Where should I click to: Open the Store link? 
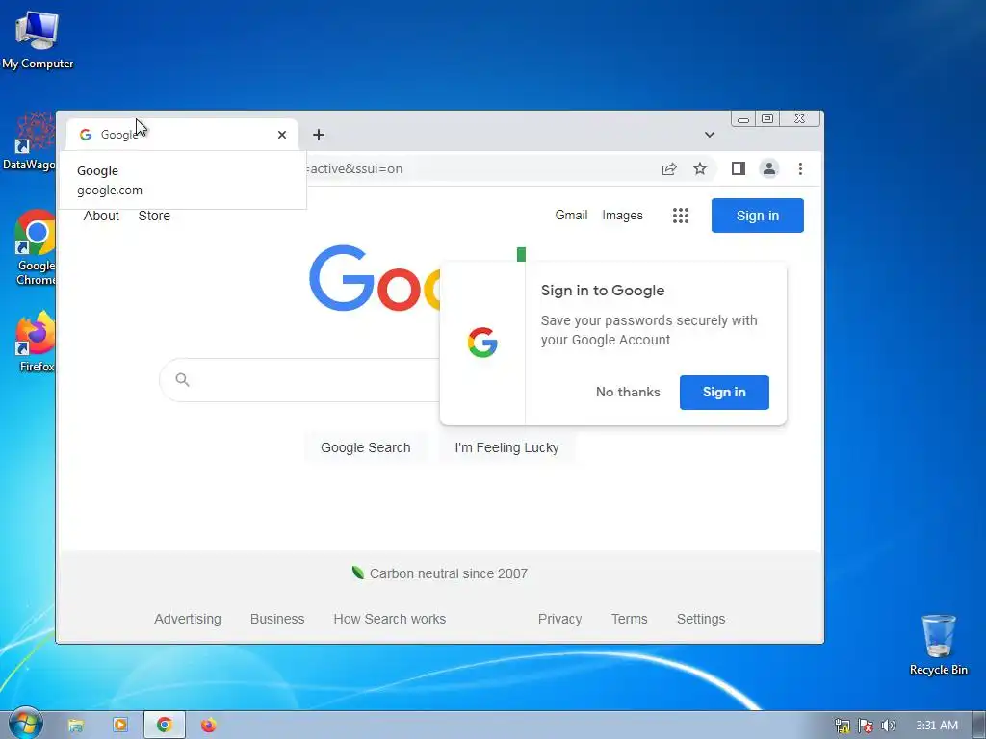pos(154,216)
